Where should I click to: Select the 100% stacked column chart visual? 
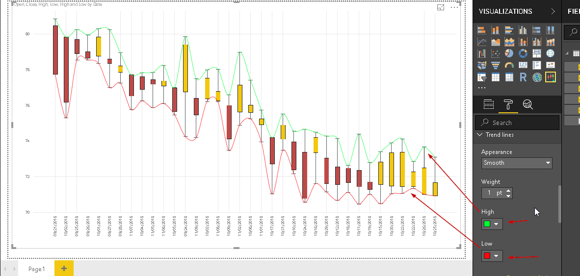pos(551,30)
